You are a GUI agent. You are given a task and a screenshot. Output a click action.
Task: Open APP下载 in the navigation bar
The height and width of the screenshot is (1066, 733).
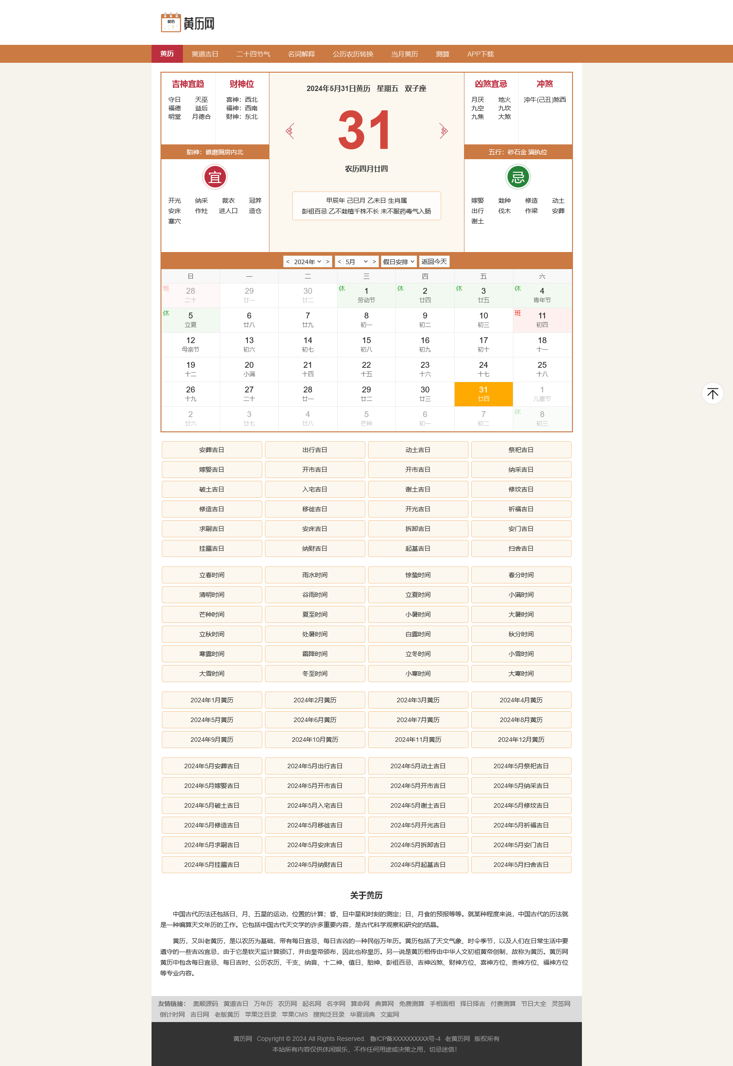pyautogui.click(x=480, y=54)
